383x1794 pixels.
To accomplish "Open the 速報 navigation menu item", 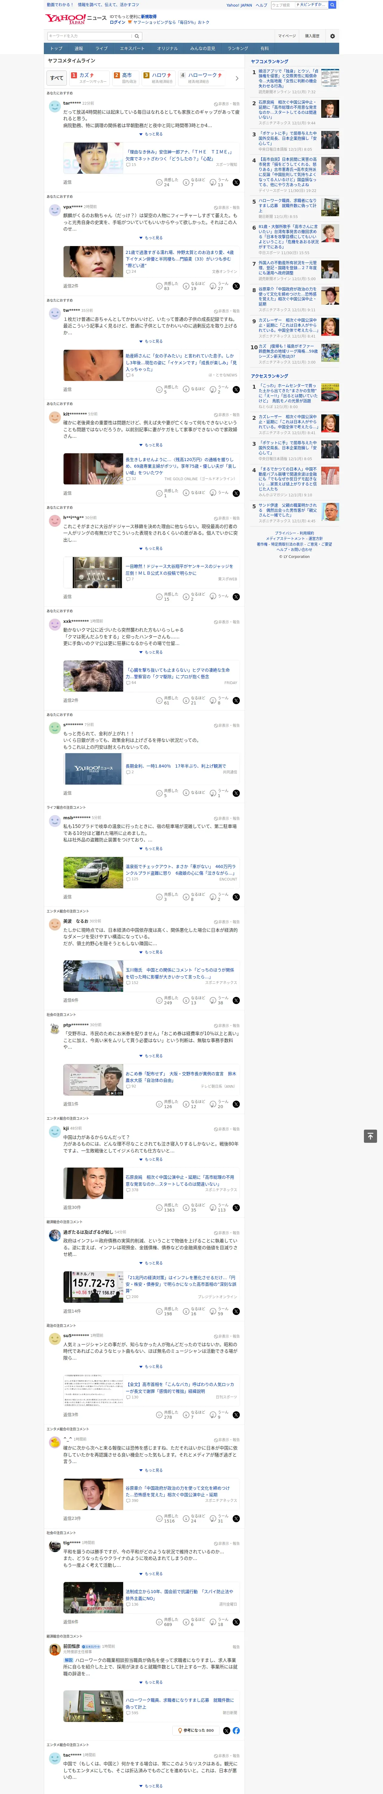I will (78, 49).
